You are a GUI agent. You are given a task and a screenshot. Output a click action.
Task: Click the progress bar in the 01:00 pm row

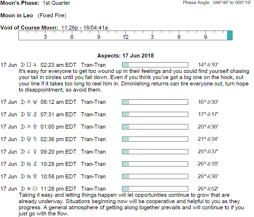pyautogui.click(x=155, y=127)
